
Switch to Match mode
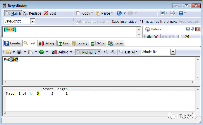(x=13, y=13)
